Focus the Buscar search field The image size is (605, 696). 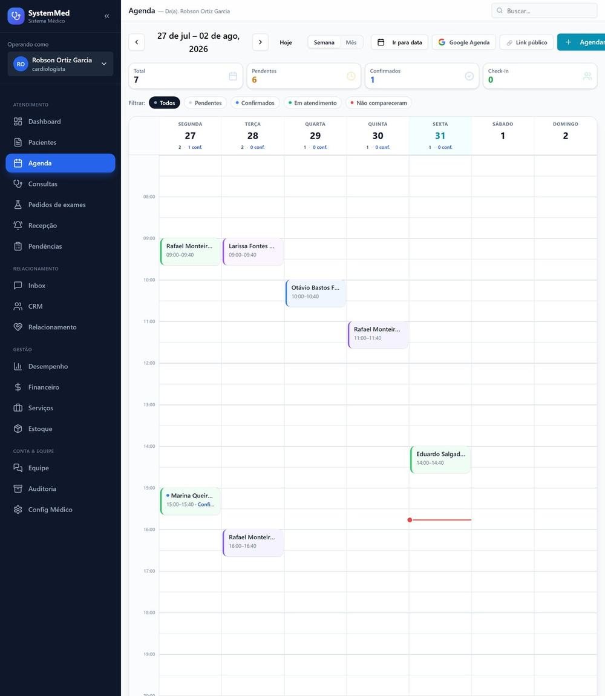[544, 11]
